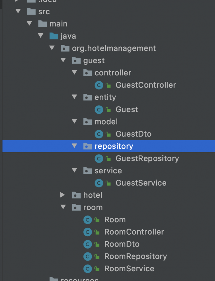Click the GuestService class icon
215x281 pixels.
(99, 183)
